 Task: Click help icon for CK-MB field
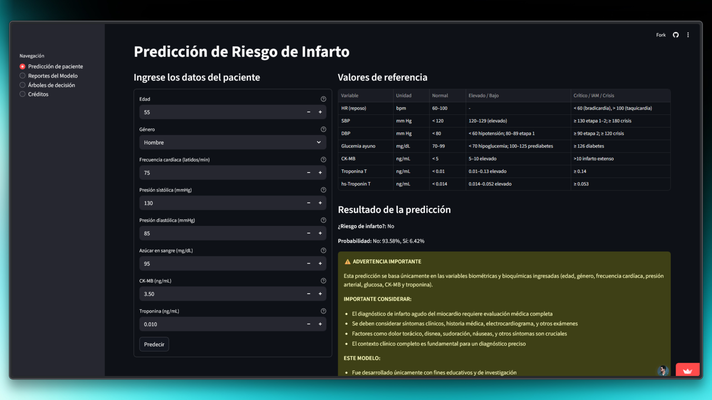point(323,281)
